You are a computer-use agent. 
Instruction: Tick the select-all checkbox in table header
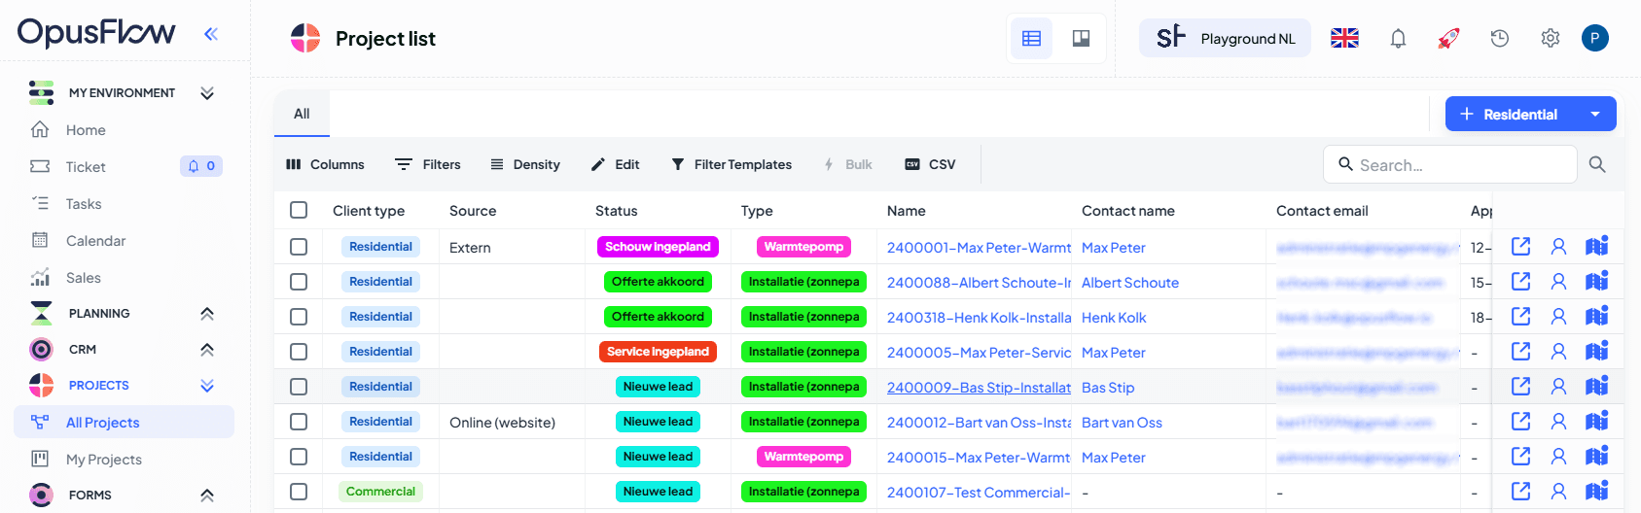[299, 211]
